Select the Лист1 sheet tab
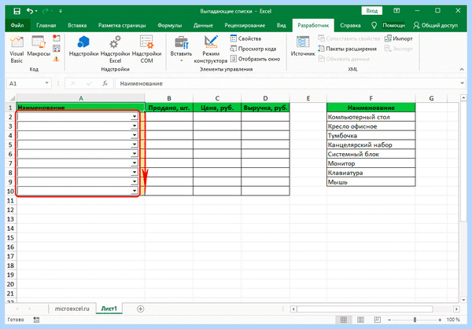 pos(109,309)
